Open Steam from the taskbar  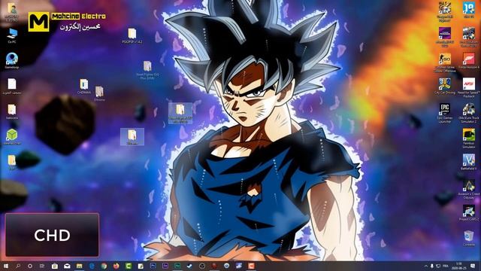190,266
